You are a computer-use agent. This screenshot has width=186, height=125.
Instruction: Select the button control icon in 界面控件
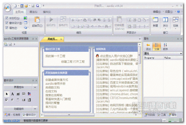18,94
